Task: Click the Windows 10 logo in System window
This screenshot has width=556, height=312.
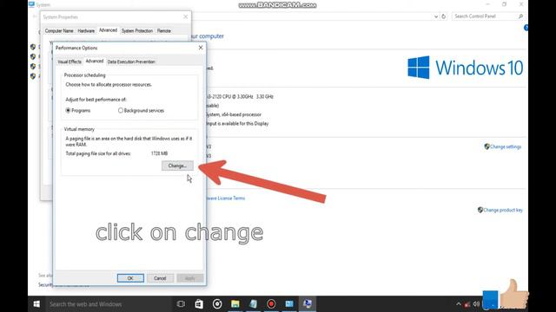Action: click(466, 68)
